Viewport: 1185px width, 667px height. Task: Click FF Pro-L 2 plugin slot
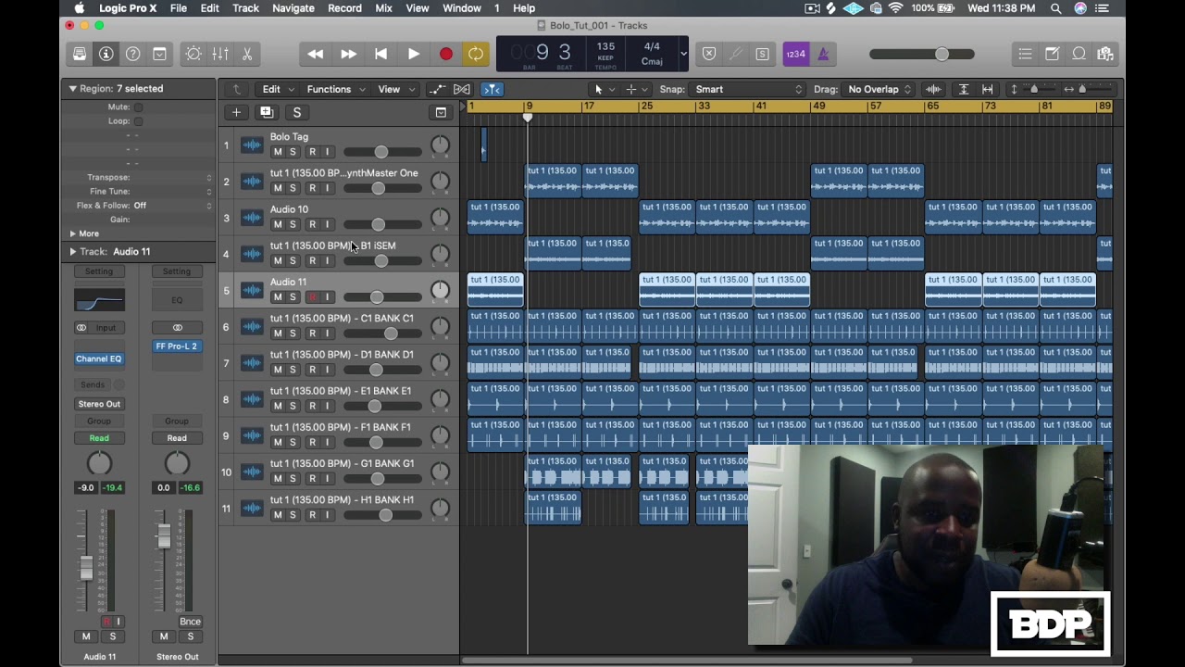click(x=177, y=346)
